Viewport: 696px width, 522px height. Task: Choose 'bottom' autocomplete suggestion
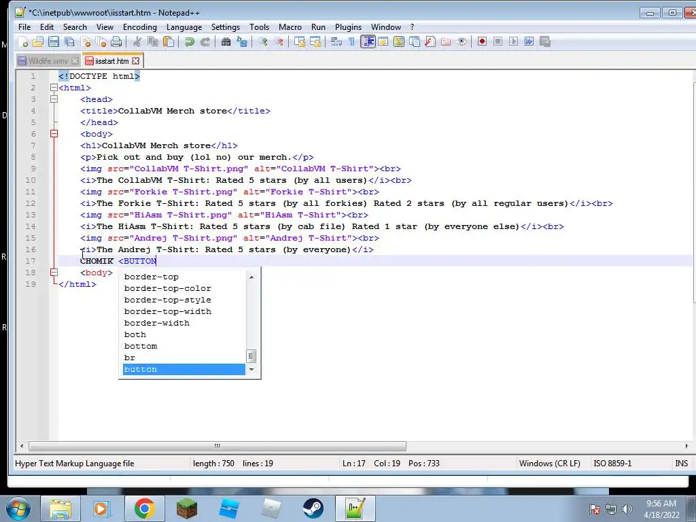pyautogui.click(x=184, y=346)
